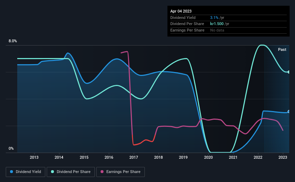
Task: Click the pink Earnings Per Share legend dot
Action: tap(102, 172)
